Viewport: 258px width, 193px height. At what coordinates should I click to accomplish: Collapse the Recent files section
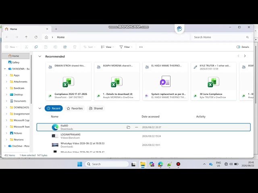click(x=40, y=108)
